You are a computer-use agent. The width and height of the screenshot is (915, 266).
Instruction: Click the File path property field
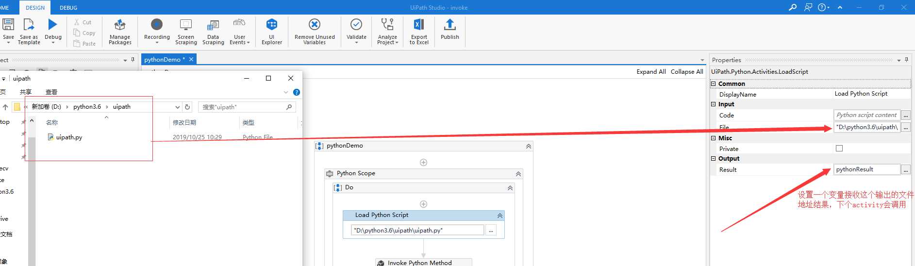pyautogui.click(x=866, y=127)
